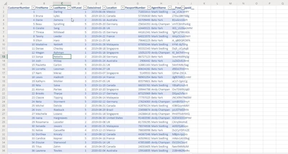Click the Spratling cell
The width and height of the screenshot is (288, 154).
62,24
